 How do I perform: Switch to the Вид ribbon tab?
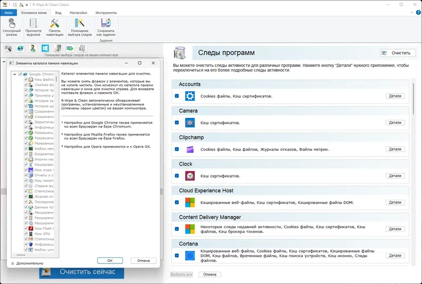coord(59,13)
